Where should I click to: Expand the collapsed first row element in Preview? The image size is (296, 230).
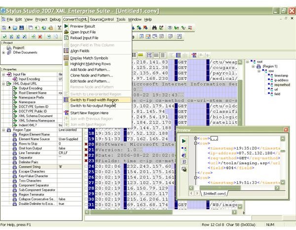pyautogui.click(x=195, y=138)
